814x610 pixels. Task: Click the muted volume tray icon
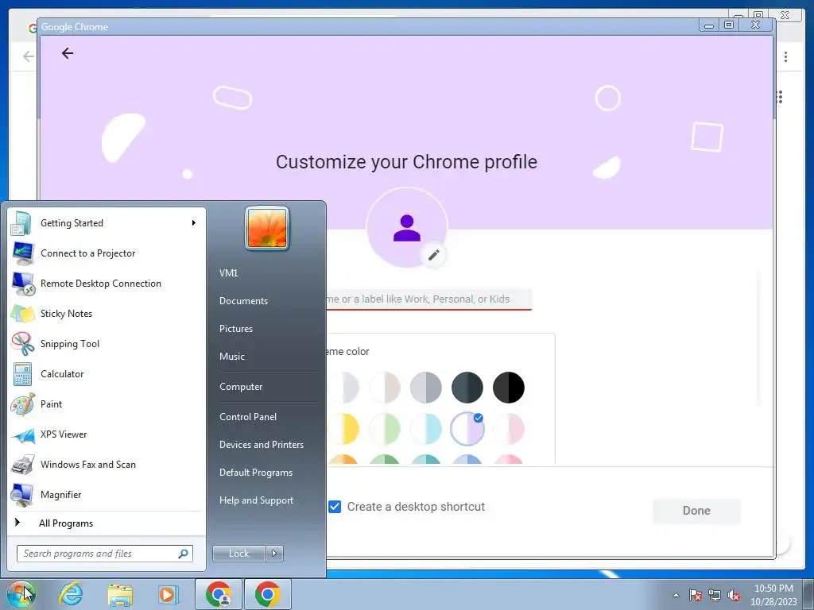coord(734,595)
